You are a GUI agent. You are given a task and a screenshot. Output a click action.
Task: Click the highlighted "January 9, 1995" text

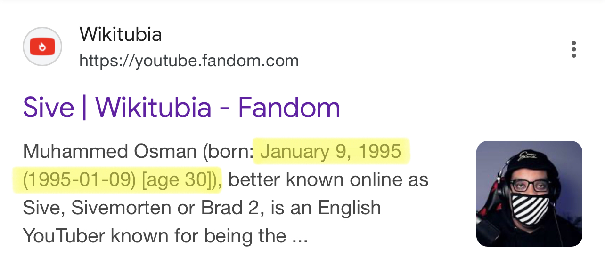tap(330, 152)
